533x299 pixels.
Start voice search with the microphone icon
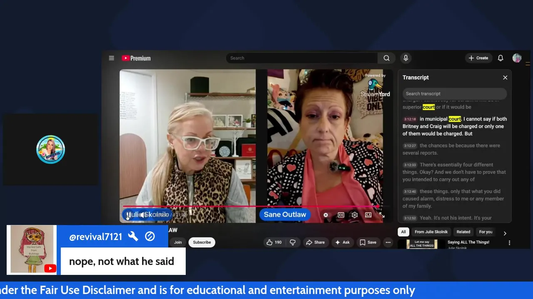click(x=406, y=58)
